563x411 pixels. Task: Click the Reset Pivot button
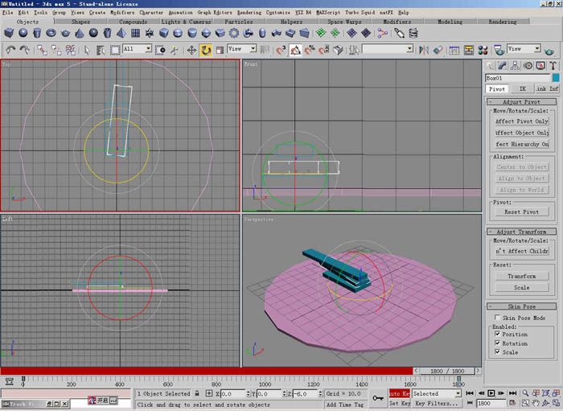click(x=522, y=212)
